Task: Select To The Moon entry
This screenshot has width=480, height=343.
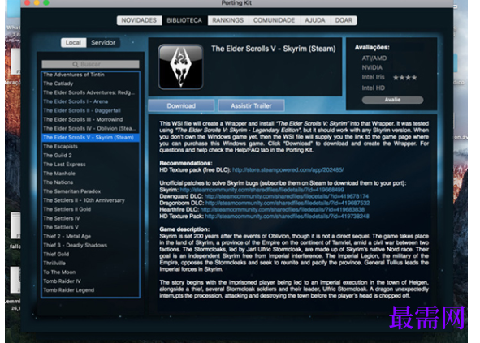Action: click(x=91, y=272)
